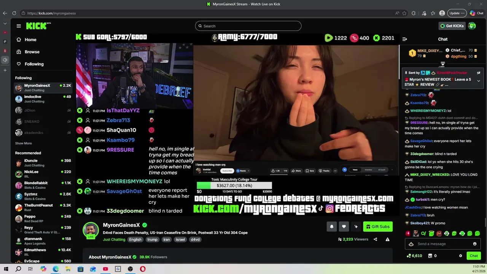Open offline channel JiDion
Image resolution: width=487 pixels, height=274 pixels.
[43, 110]
